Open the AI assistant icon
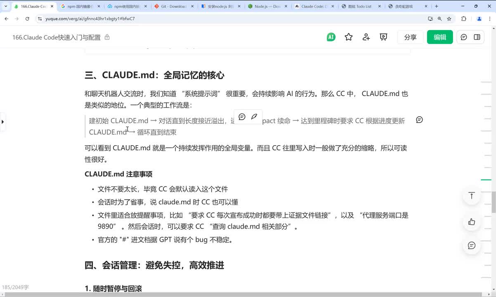 (331, 37)
